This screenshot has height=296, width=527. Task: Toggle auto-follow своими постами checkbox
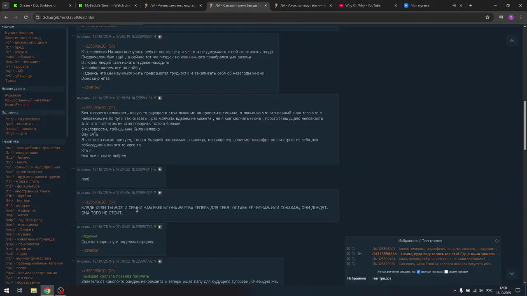point(418,272)
